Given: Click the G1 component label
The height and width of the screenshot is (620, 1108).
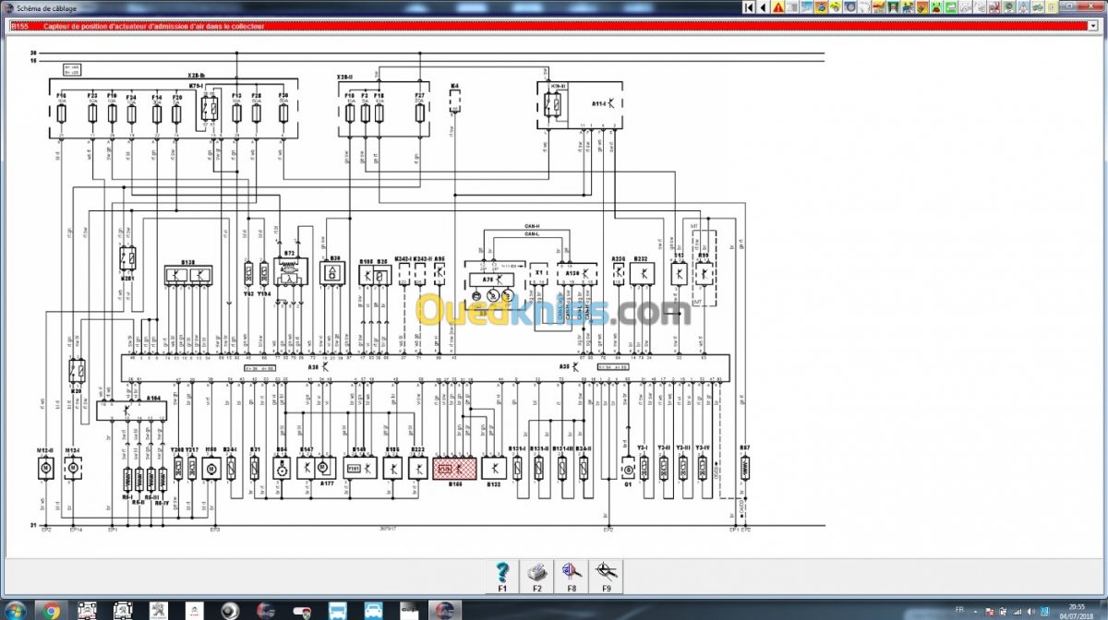Looking at the screenshot, I should point(628,483).
